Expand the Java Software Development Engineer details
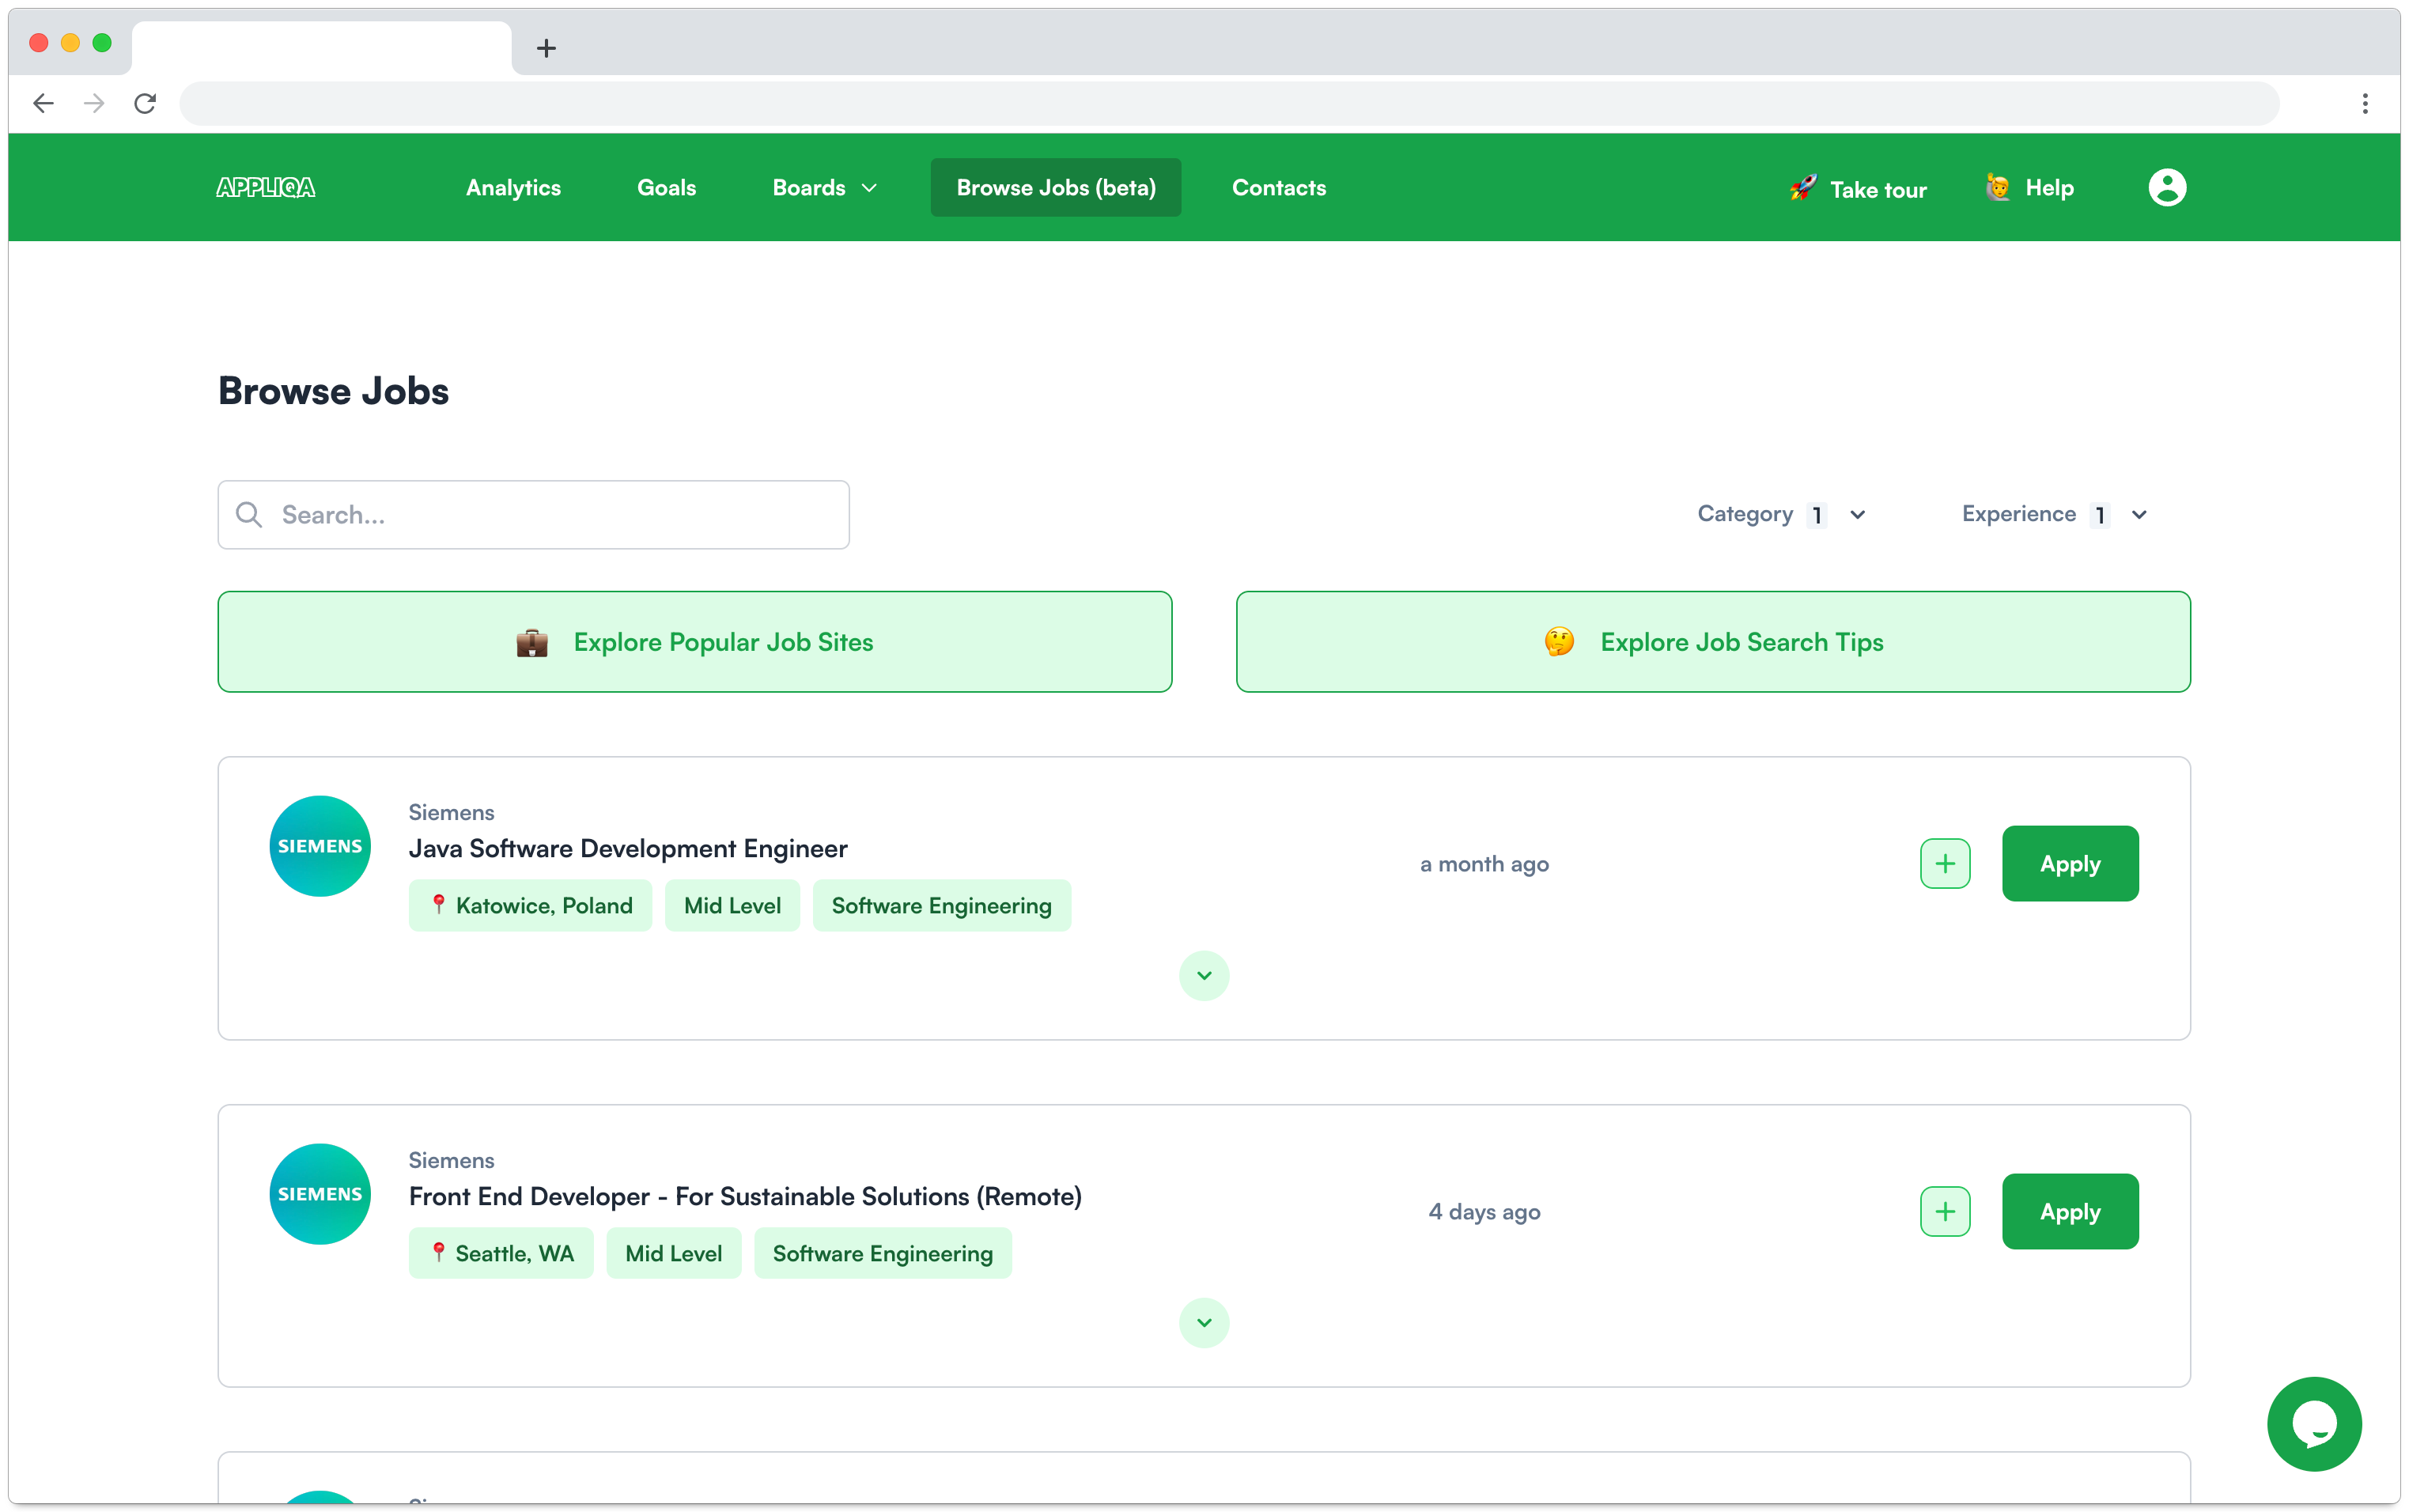 pos(1204,976)
